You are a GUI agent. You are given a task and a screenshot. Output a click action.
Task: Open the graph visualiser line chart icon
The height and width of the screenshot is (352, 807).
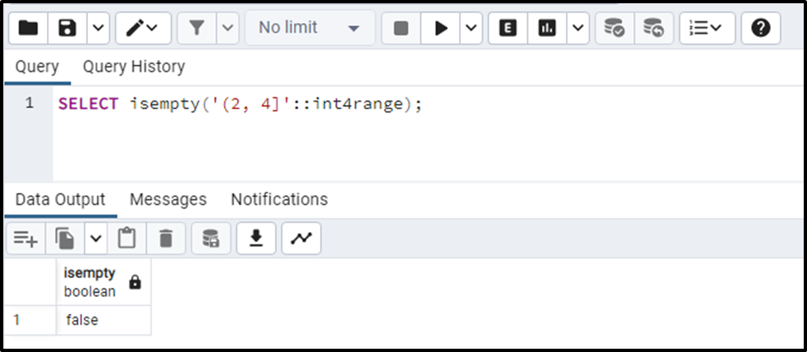click(x=301, y=238)
